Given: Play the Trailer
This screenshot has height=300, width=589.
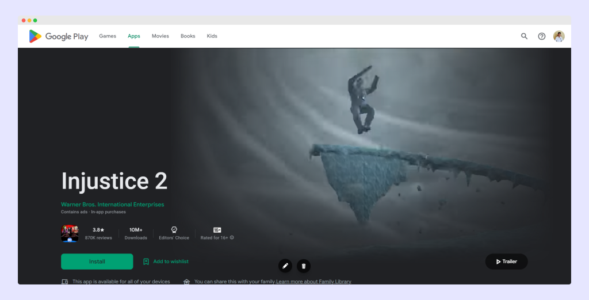Looking at the screenshot, I should [506, 261].
